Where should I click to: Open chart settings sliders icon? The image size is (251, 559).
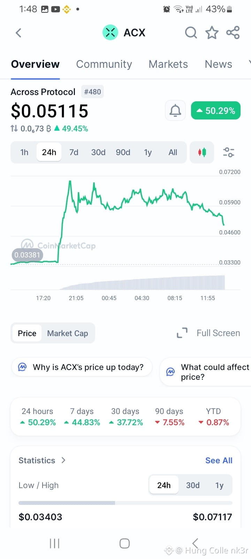point(228,152)
